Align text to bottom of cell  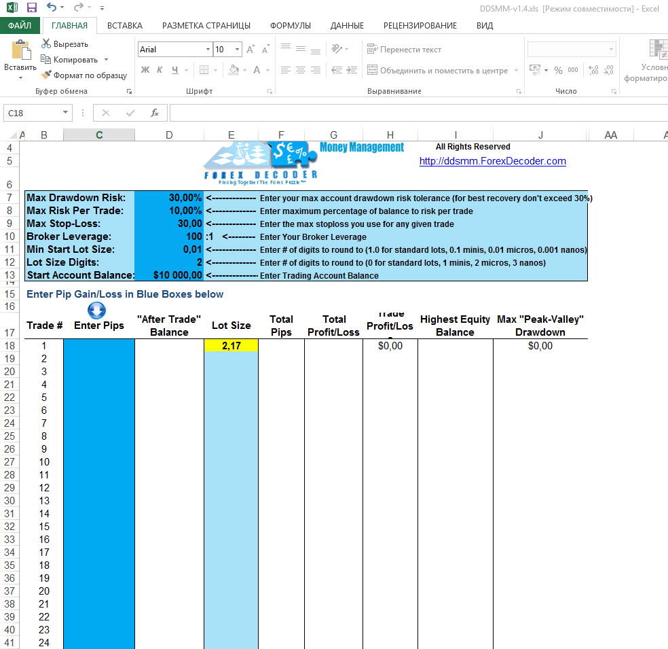pyautogui.click(x=316, y=51)
